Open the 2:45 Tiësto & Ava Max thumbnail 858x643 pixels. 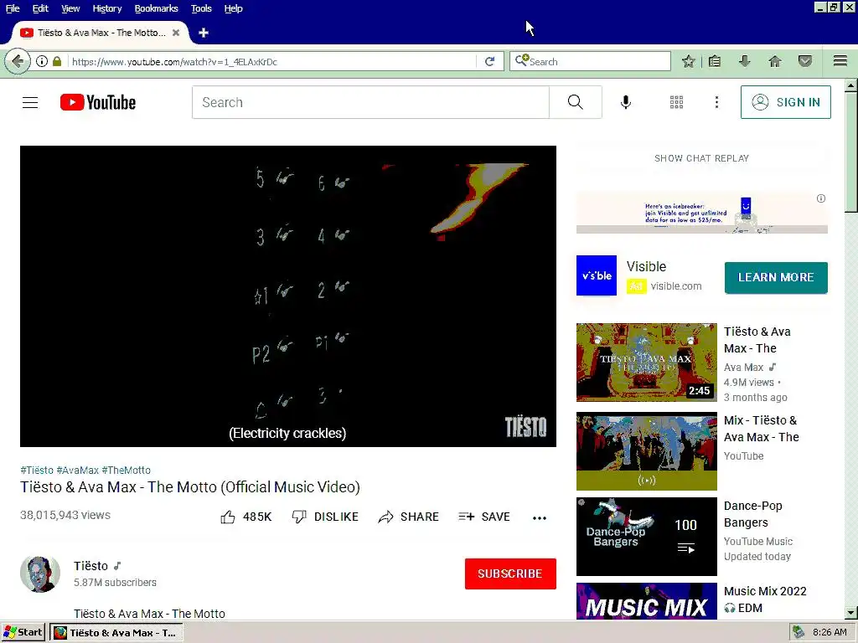[x=646, y=362]
